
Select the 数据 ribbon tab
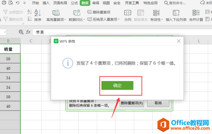[x=85, y=3]
